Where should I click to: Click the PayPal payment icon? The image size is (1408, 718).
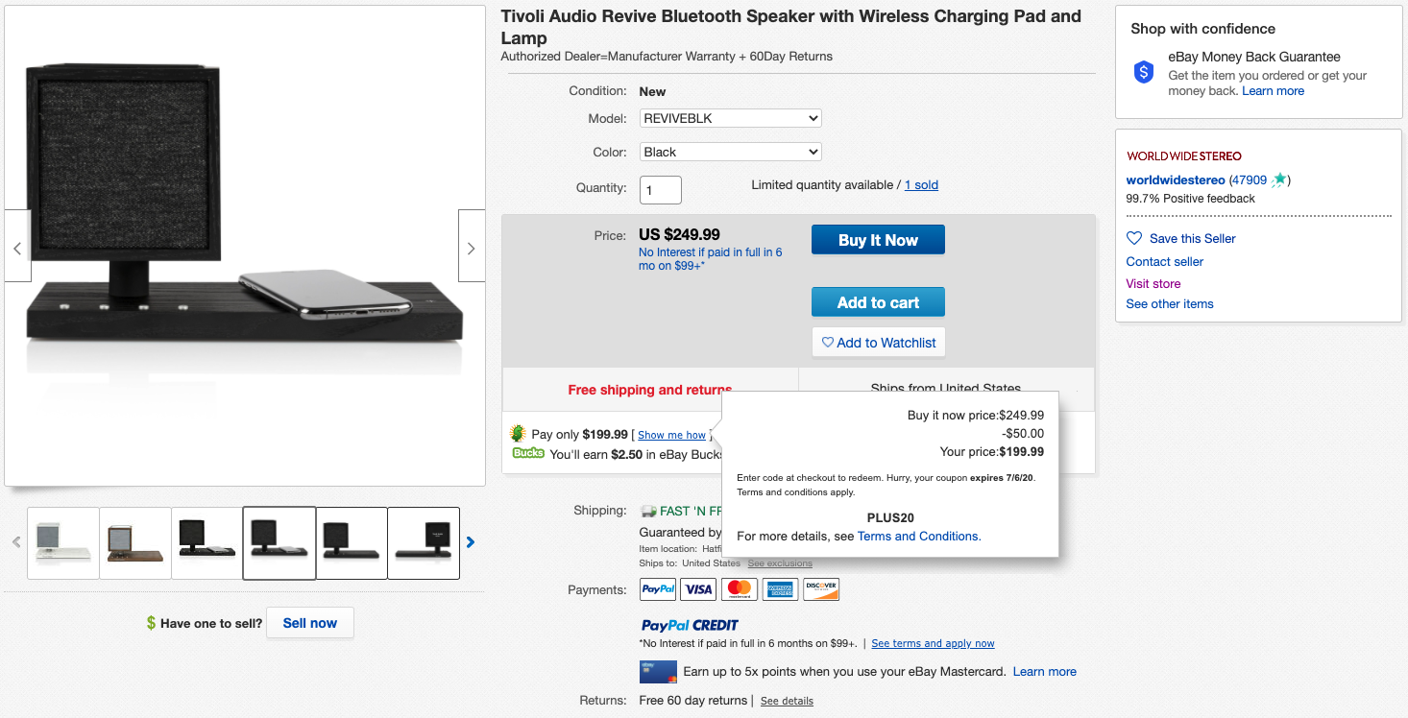[658, 589]
